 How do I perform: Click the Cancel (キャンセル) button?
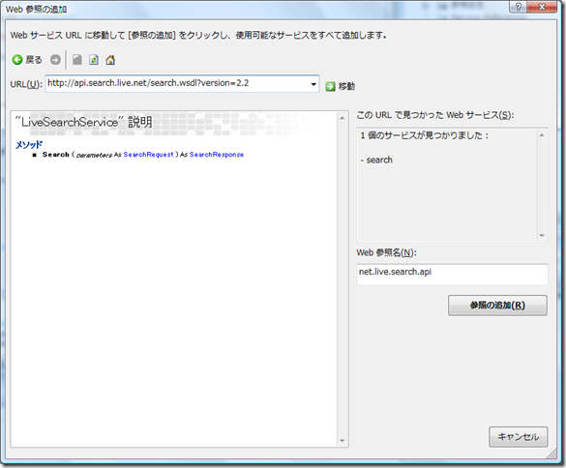(x=518, y=437)
